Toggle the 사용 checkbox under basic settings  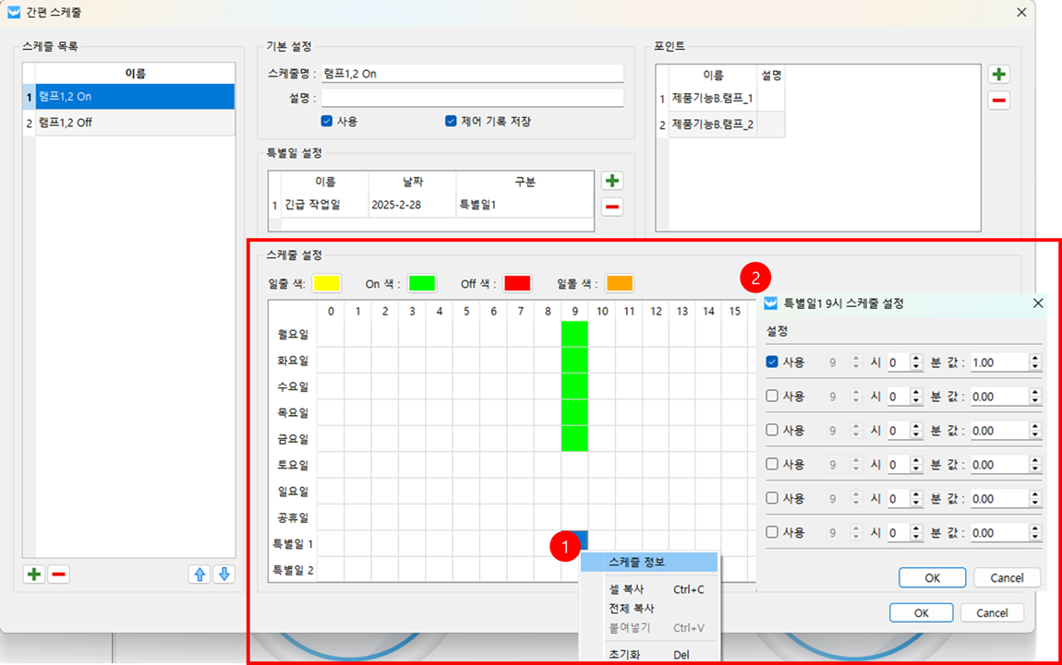[327, 121]
